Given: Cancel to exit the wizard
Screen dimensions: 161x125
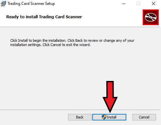Looking at the screenshot, I should point(144,117).
